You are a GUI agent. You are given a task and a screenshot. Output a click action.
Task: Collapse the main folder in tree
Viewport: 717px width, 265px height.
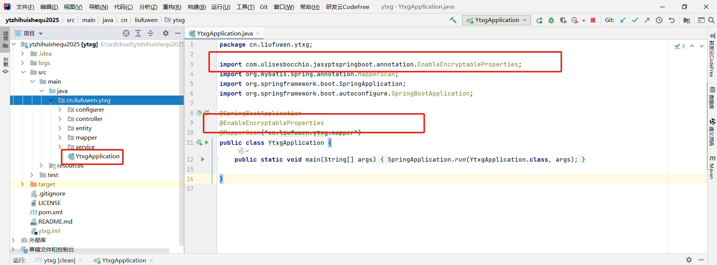click(32, 82)
